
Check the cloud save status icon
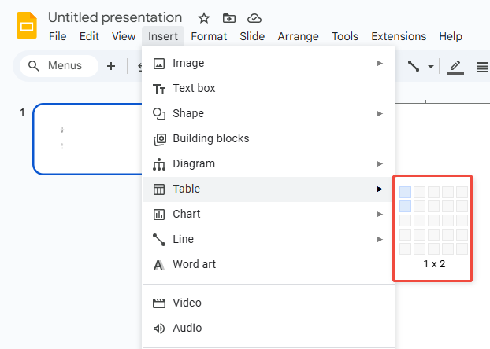[254, 18]
